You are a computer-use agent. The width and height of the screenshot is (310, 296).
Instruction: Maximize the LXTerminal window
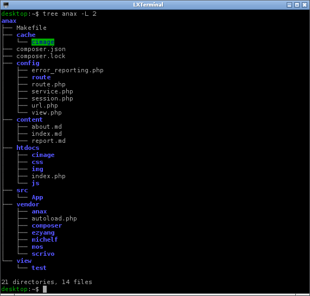pyautogui.click(x=297, y=5)
